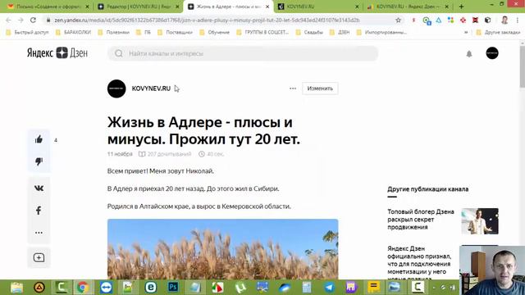Open the Поставщики bookmark folder

pos(175,33)
